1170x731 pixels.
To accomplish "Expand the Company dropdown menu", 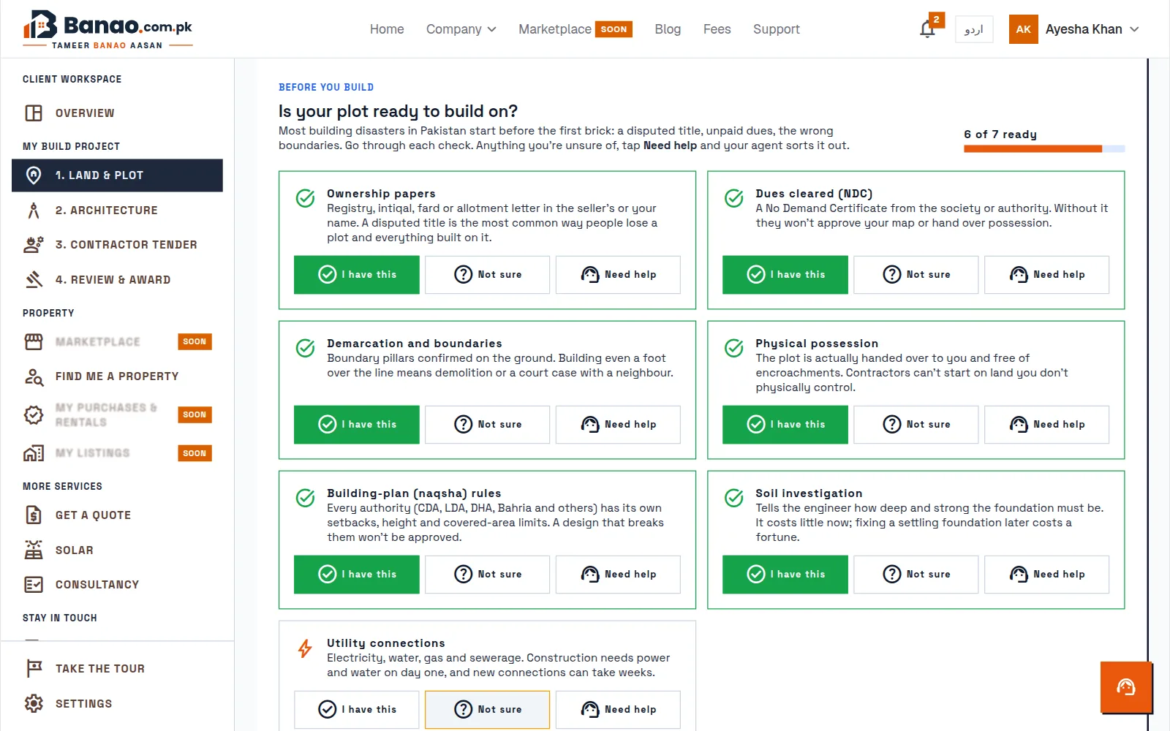I will 461,29.
